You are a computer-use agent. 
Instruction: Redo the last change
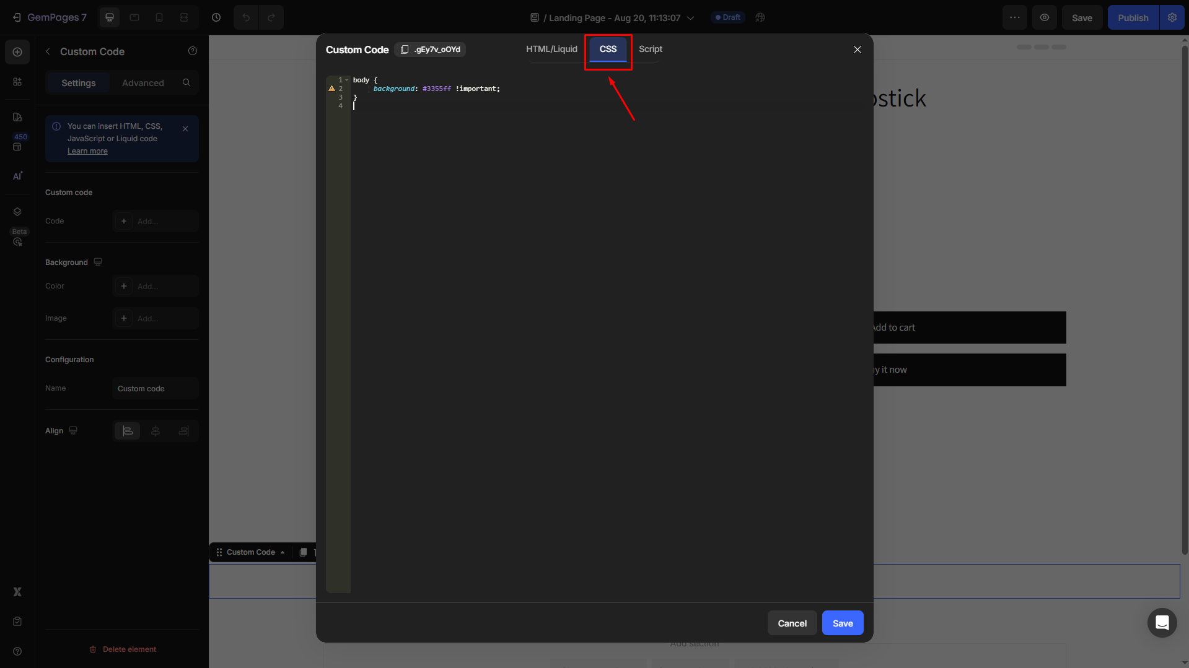click(x=271, y=17)
